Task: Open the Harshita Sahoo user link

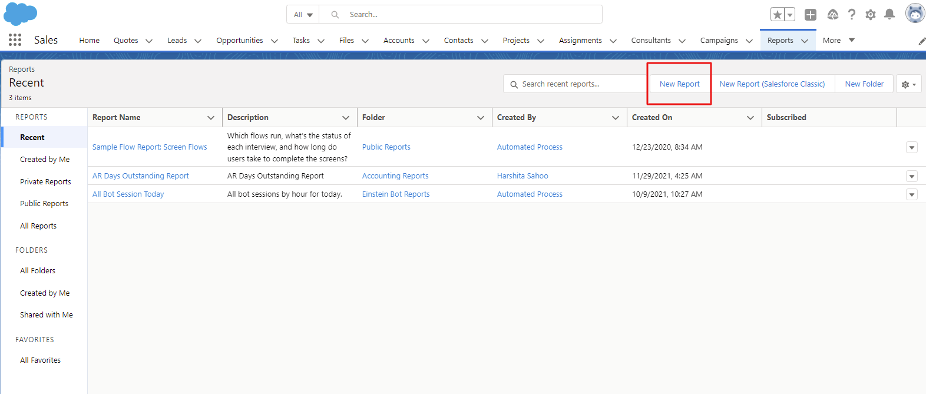Action: pyautogui.click(x=522, y=176)
